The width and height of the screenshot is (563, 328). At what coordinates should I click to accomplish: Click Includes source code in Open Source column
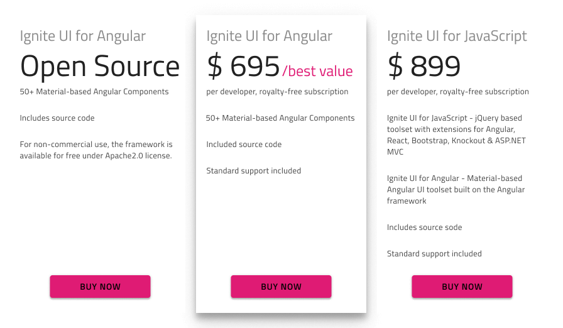pos(57,118)
